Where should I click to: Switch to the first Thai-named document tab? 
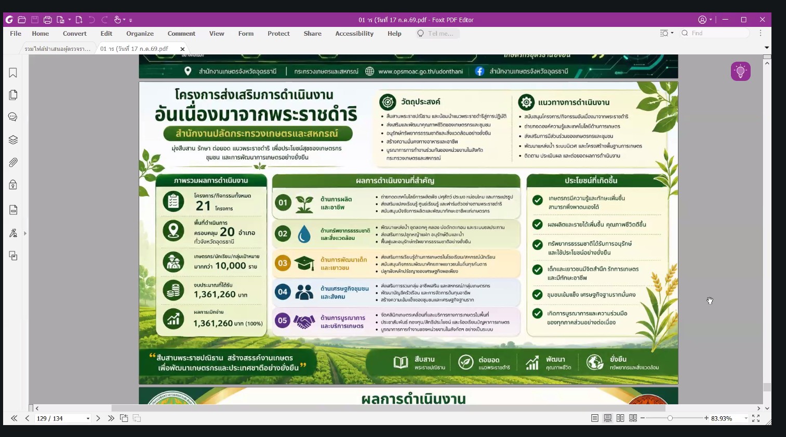tap(58, 49)
